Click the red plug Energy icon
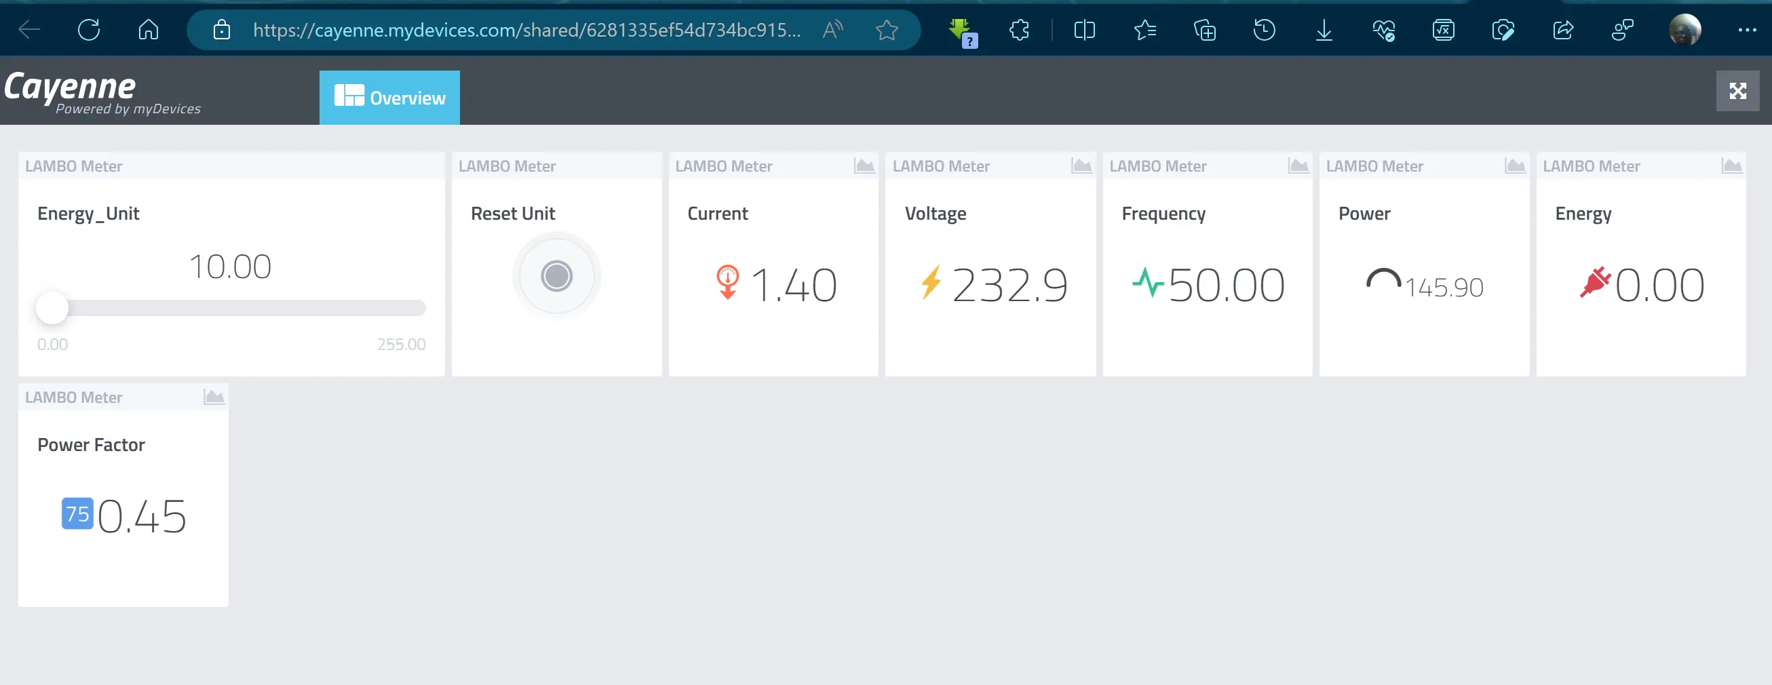The height and width of the screenshot is (685, 1772). coord(1595,282)
